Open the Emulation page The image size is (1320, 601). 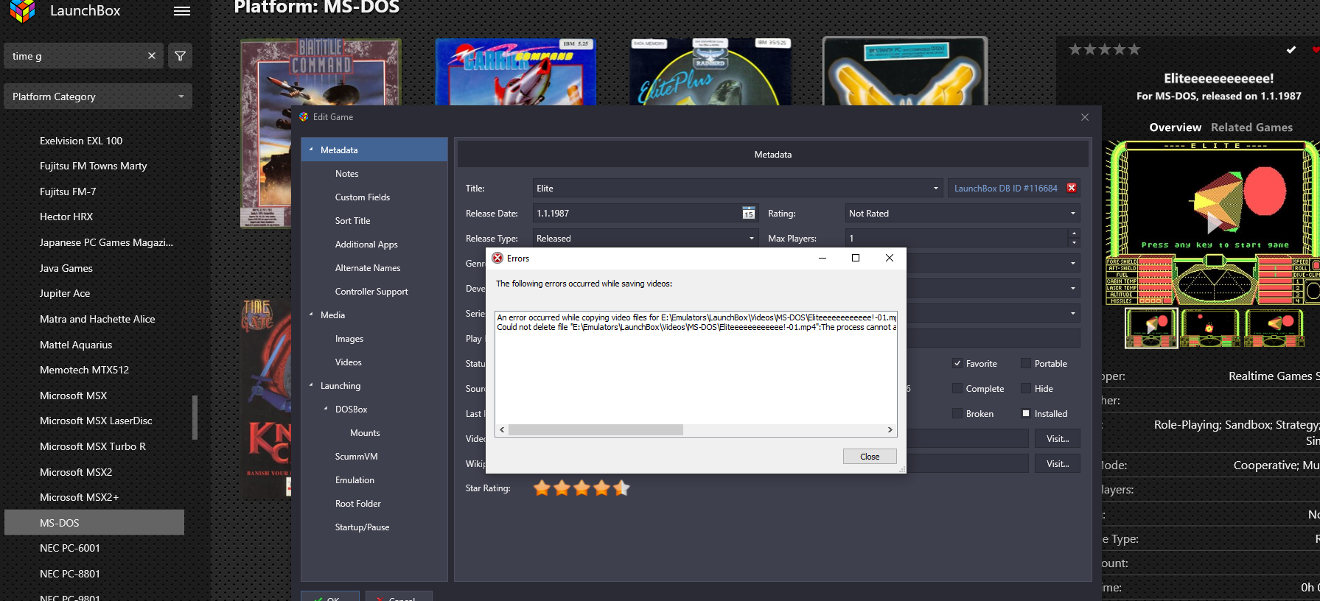355,480
